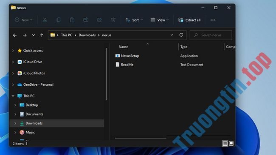
Task: Expand the iCloud Drive node
Action: 13,62
